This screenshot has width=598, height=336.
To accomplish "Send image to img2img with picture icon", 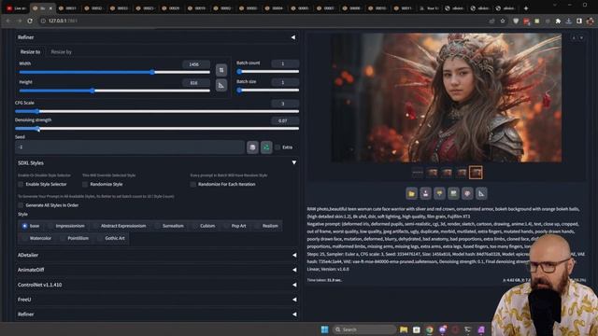I will tap(453, 193).
